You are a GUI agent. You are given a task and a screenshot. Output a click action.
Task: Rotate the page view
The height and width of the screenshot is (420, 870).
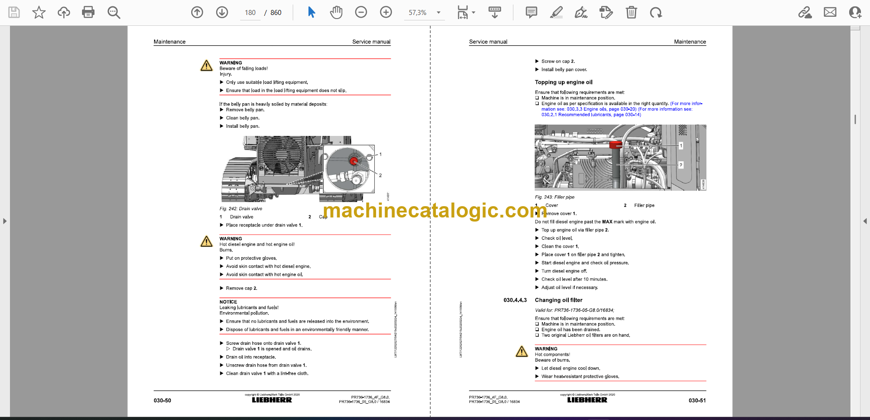point(656,12)
